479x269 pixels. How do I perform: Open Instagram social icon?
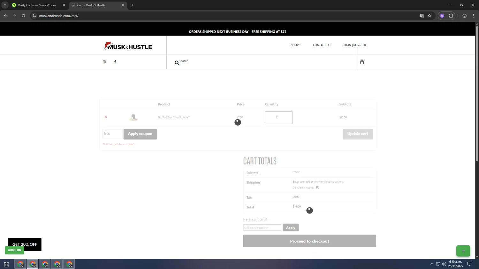tap(104, 62)
